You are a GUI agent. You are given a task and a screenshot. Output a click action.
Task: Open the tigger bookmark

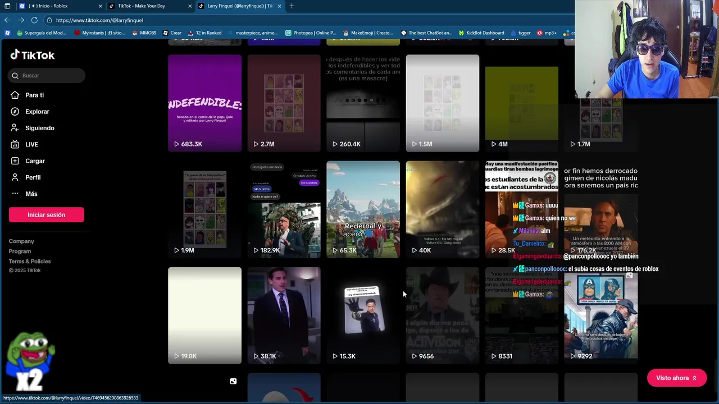click(x=520, y=33)
